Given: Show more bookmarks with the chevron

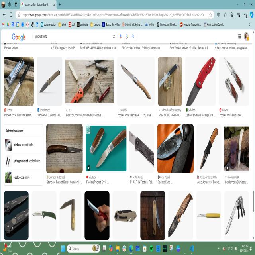Looking at the screenshot, I should coord(249,24).
